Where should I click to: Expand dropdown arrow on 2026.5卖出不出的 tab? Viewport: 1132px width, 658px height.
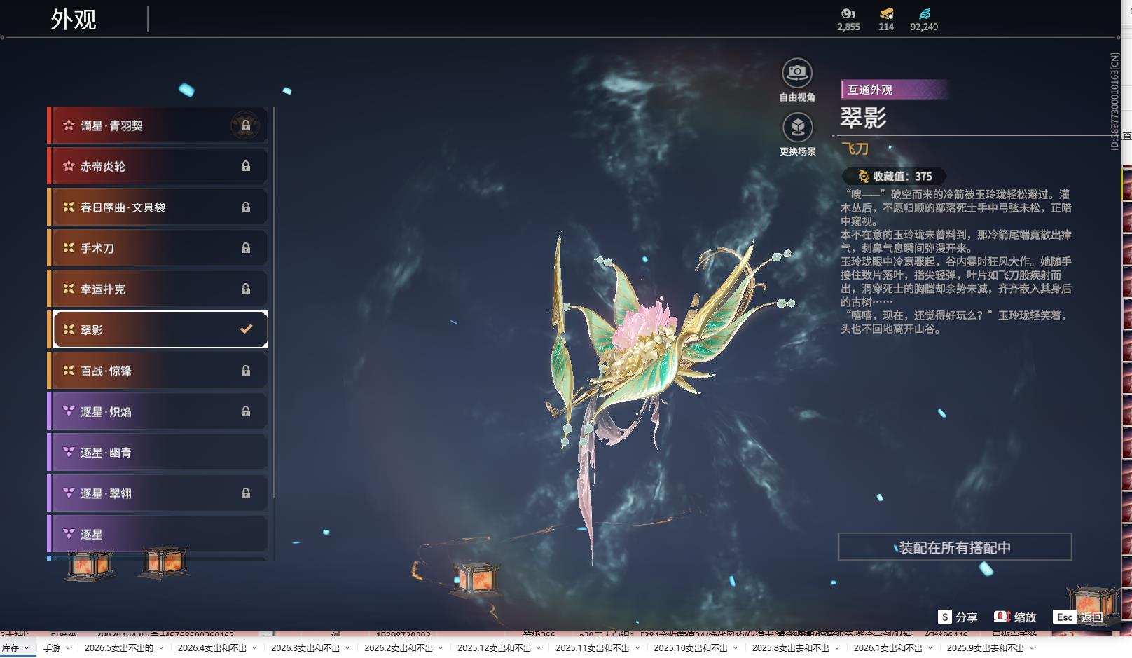click(x=163, y=648)
